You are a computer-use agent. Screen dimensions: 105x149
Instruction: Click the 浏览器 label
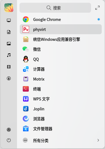[x=39, y=119]
